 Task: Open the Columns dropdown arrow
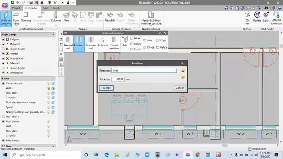tap(56, 26)
